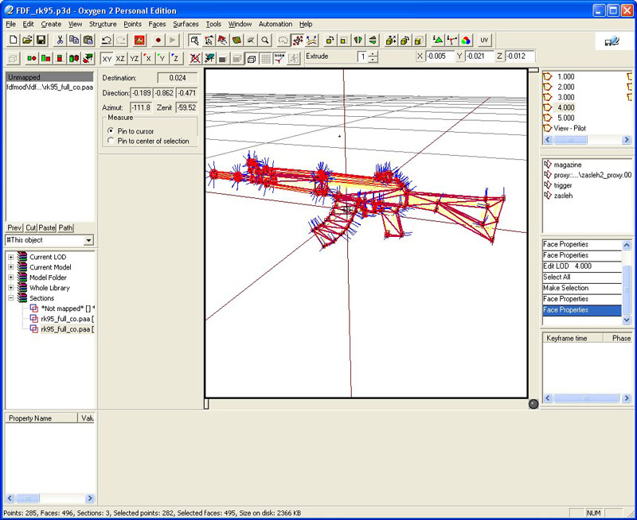Expand the Current LOD tree node
The image size is (637, 520).
[11, 257]
